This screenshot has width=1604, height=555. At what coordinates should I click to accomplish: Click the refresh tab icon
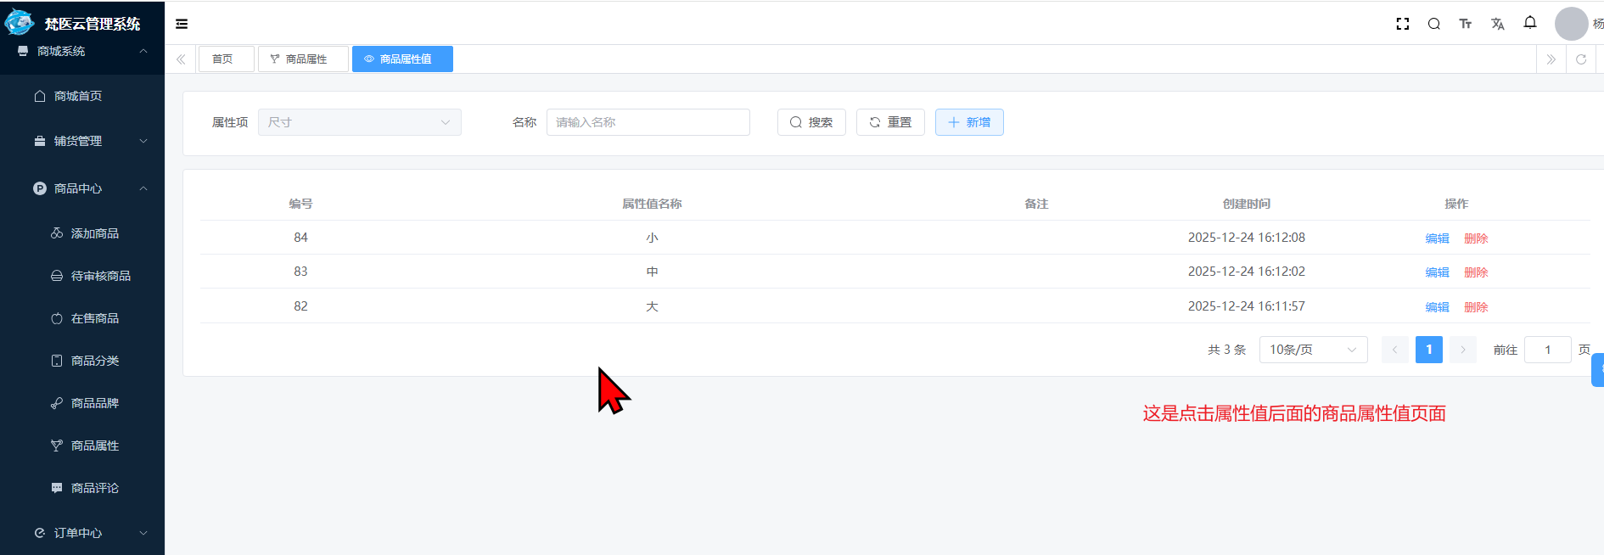pyautogui.click(x=1581, y=59)
